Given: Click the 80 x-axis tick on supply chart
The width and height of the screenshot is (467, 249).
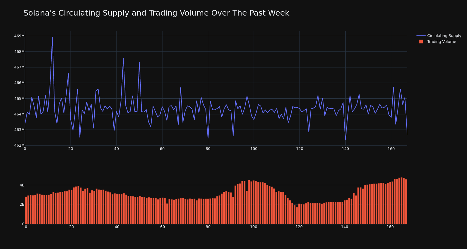Looking at the screenshot, I should click(208, 149).
